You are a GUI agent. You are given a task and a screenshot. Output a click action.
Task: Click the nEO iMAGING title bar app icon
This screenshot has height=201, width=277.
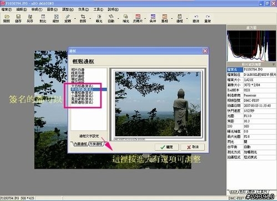tap(3, 3)
